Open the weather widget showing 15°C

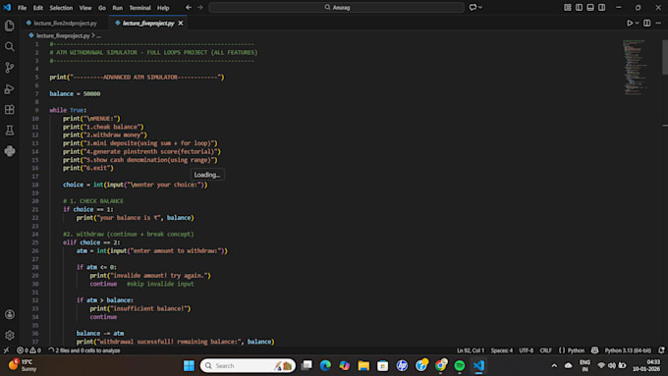click(x=22, y=365)
